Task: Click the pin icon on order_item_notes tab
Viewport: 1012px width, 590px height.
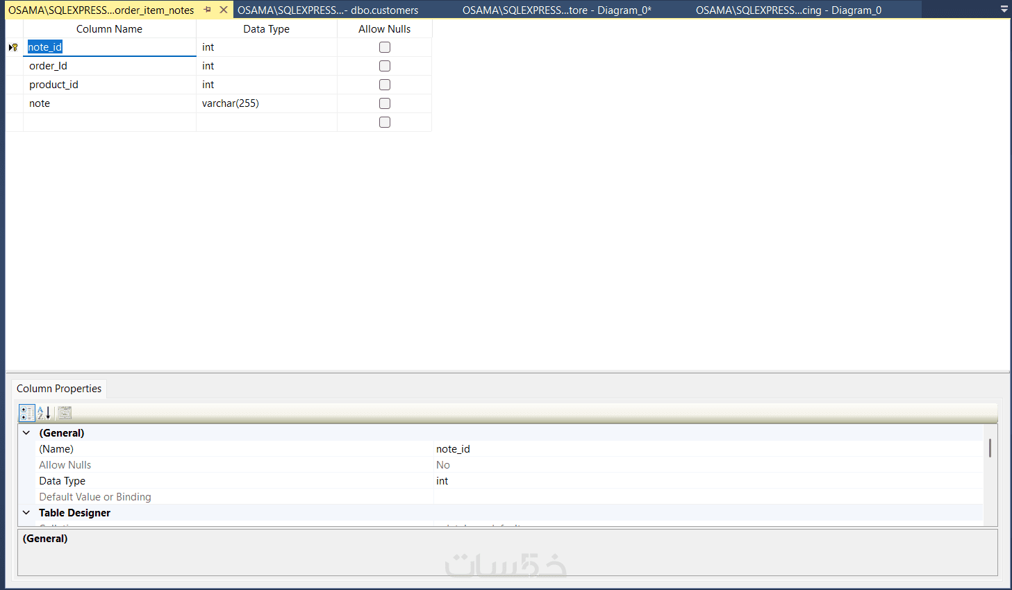Action: [207, 10]
